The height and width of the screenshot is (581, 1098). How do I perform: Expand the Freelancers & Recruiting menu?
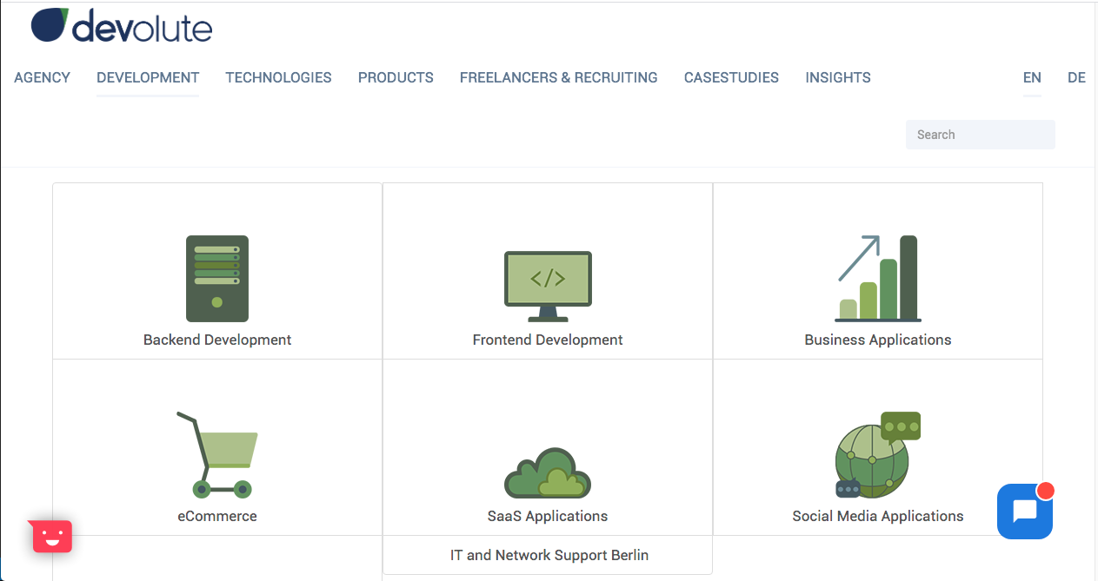tap(558, 77)
